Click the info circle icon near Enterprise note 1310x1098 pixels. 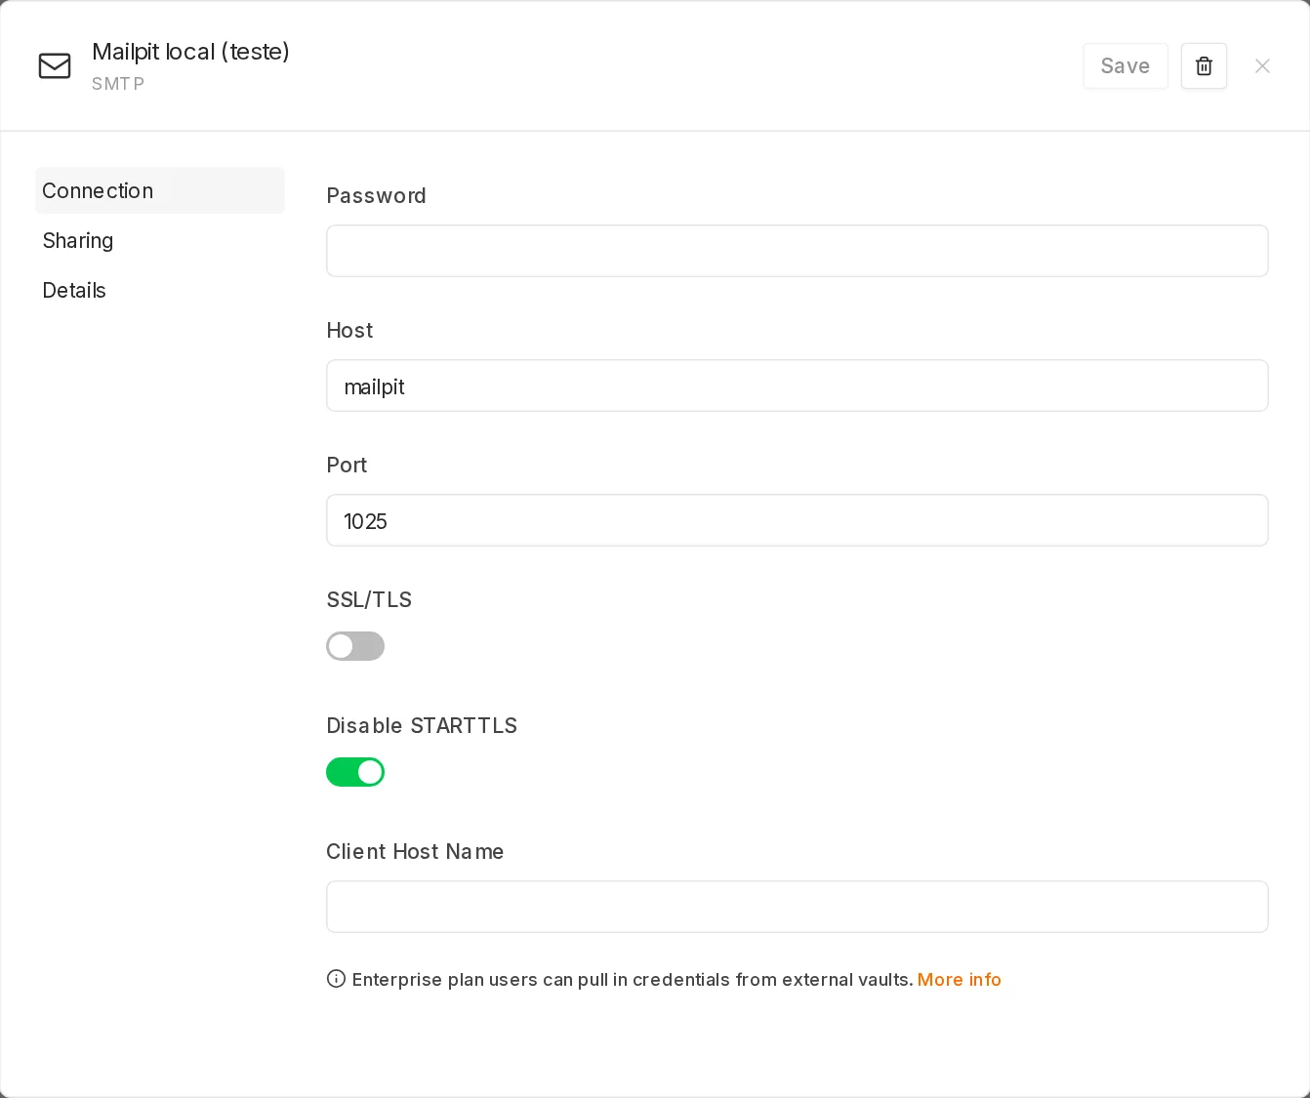coord(336,979)
